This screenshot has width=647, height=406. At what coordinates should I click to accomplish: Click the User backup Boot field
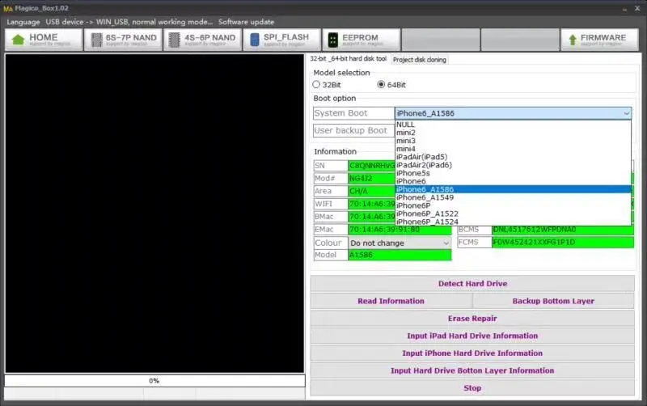353,130
